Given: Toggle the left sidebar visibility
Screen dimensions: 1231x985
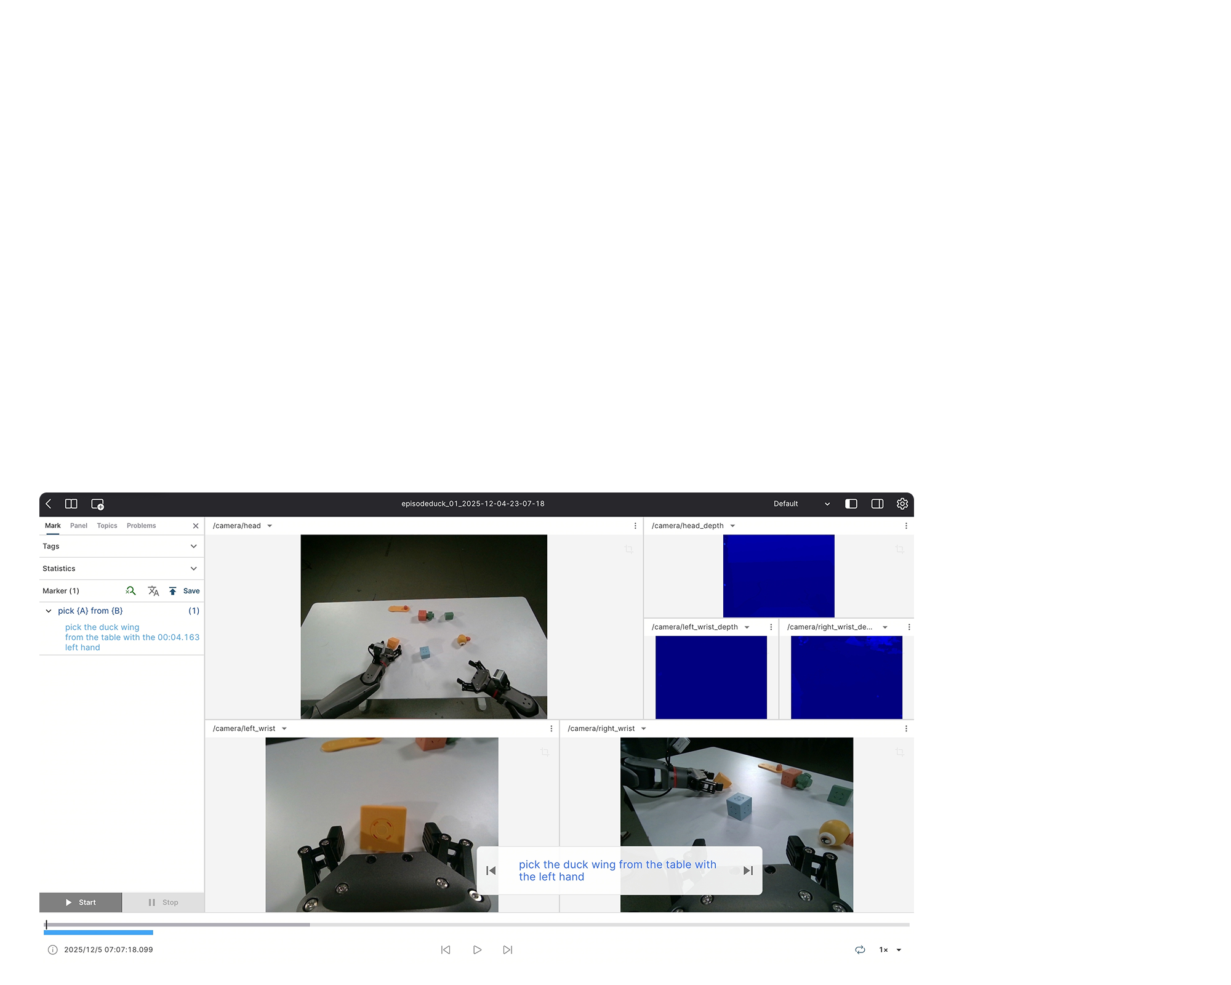Looking at the screenshot, I should (851, 504).
